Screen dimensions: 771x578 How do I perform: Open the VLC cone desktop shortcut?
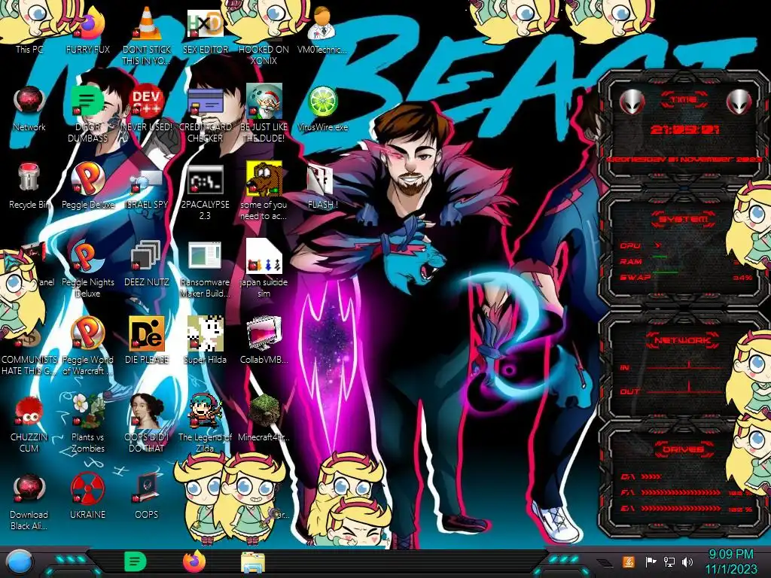point(147,35)
